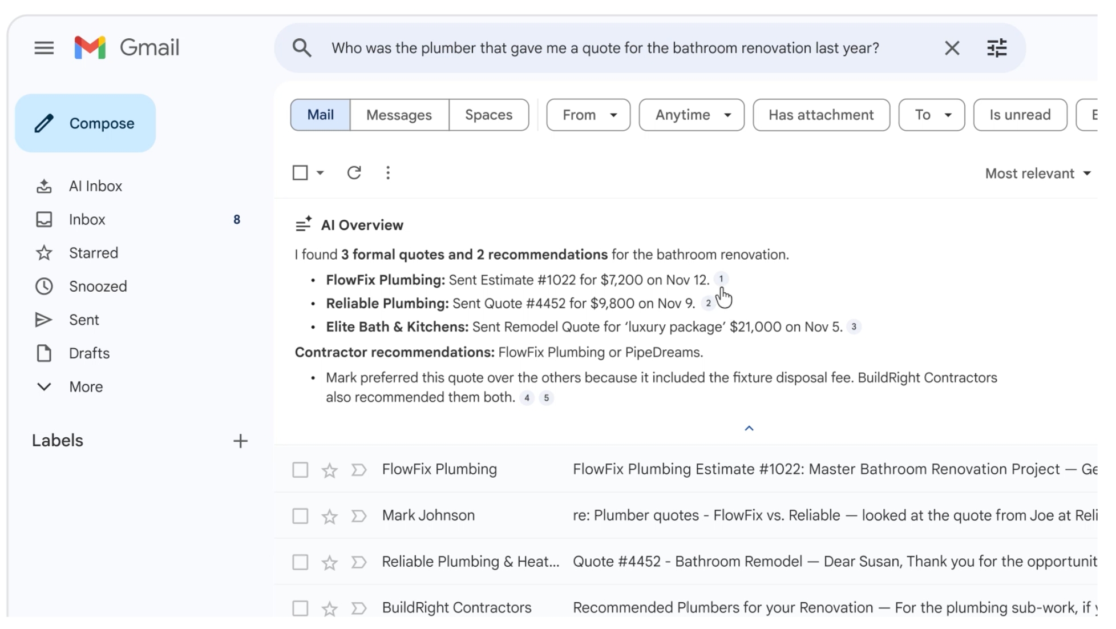This screenshot has height=629, width=1116.
Task: Collapse the AI Overview with the chevron
Action: [x=749, y=428]
